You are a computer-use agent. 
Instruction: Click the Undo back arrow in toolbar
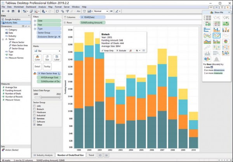click(x=3, y=11)
